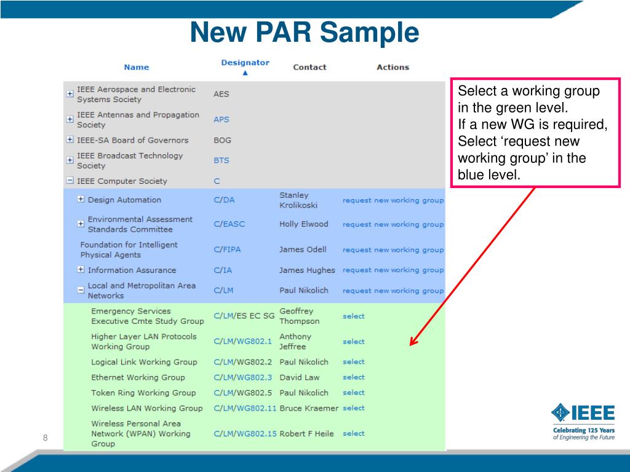Open C/LM/WG802.11 designator link
Image resolution: width=630 pixels, height=472 pixels.
[245, 408]
